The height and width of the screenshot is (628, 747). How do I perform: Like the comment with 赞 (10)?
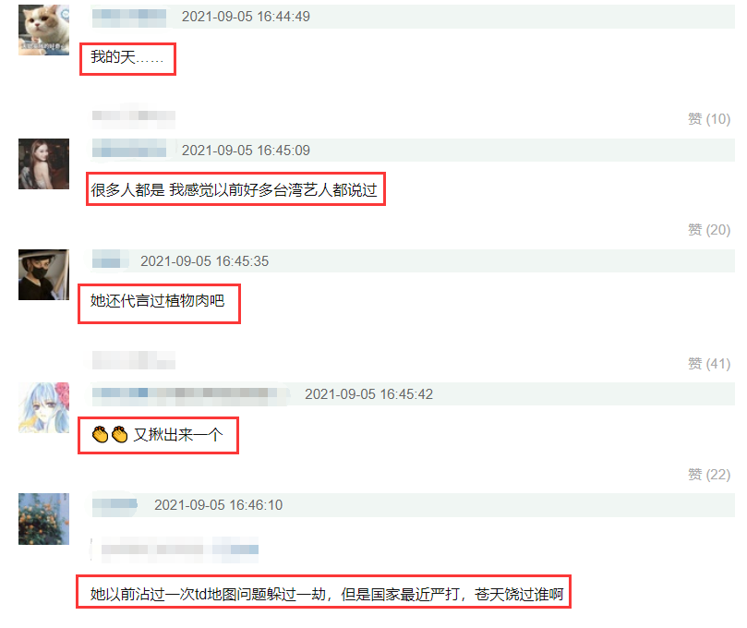coord(709,118)
